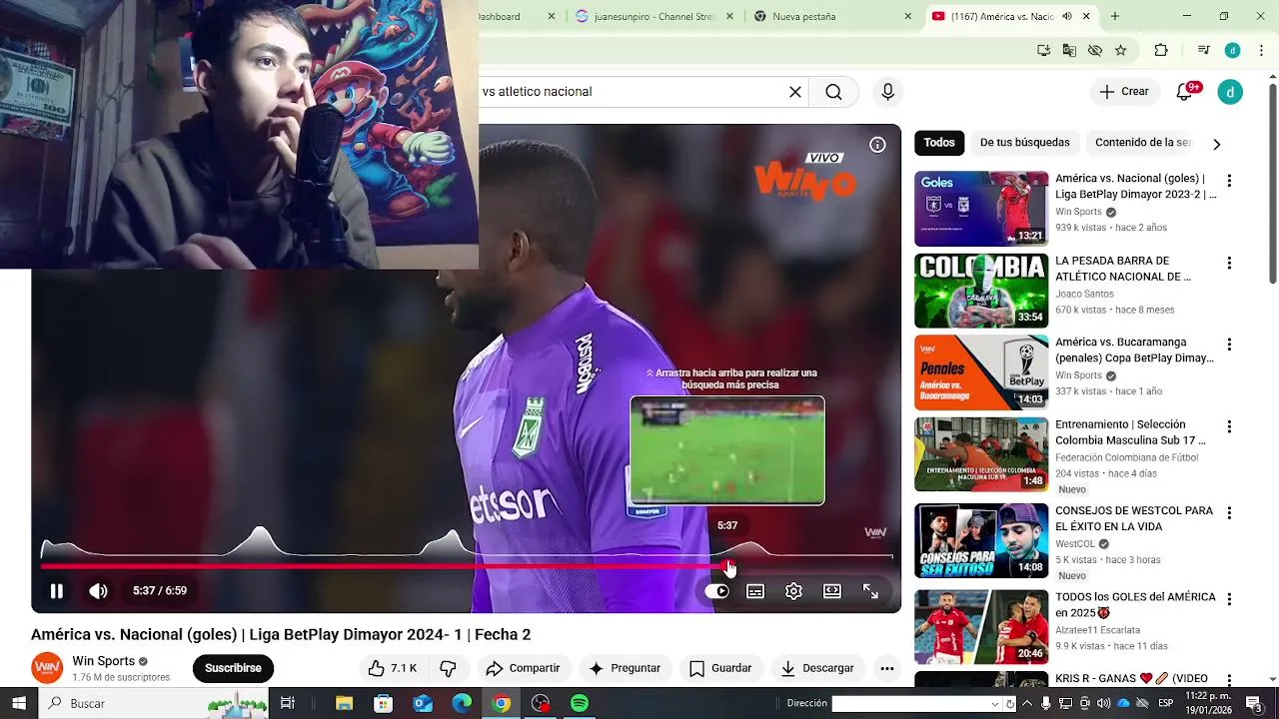Click the Crear button
The height and width of the screenshot is (719, 1279).
1124,92
